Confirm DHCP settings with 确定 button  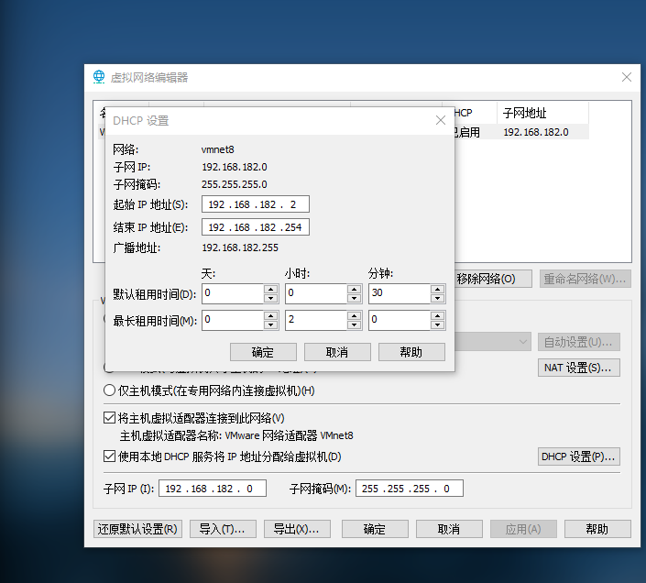[x=263, y=352]
